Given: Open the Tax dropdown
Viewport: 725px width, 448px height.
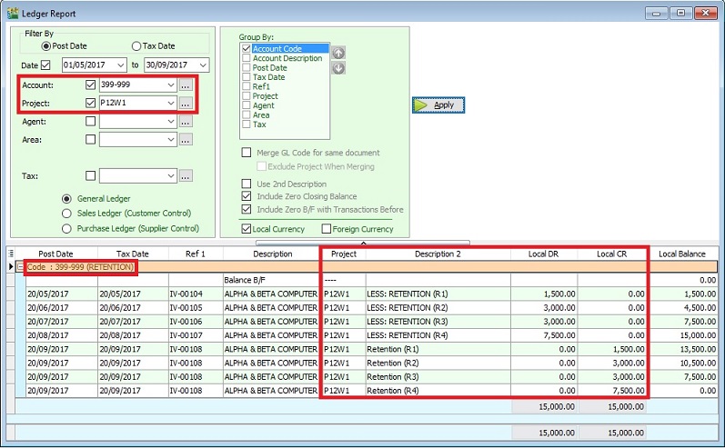Looking at the screenshot, I should pos(171,176).
